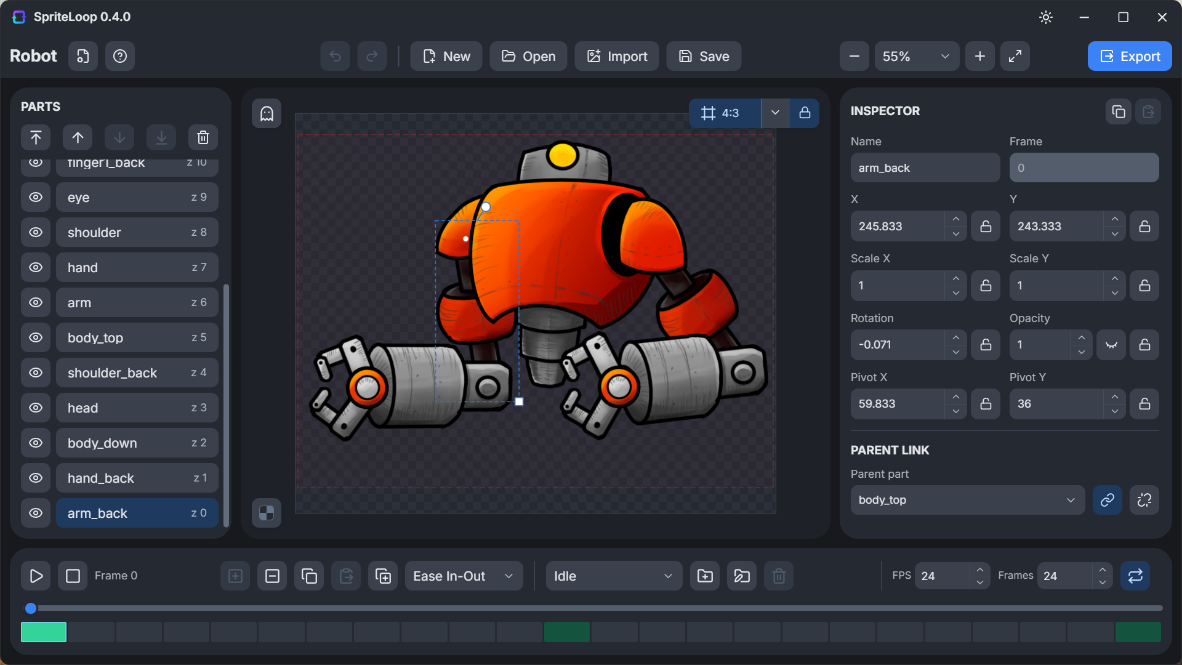
Task: Click the Pivot Y lock icon
Action: [x=1144, y=404]
